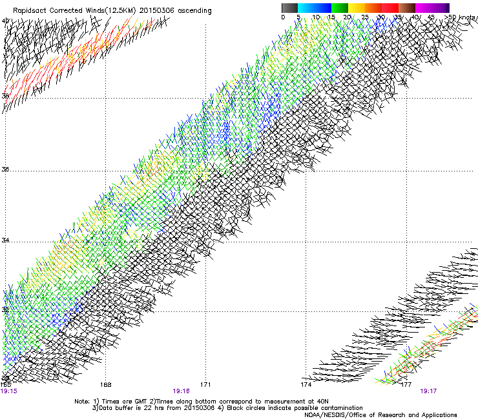Click the latitude label 32

pos(5,310)
